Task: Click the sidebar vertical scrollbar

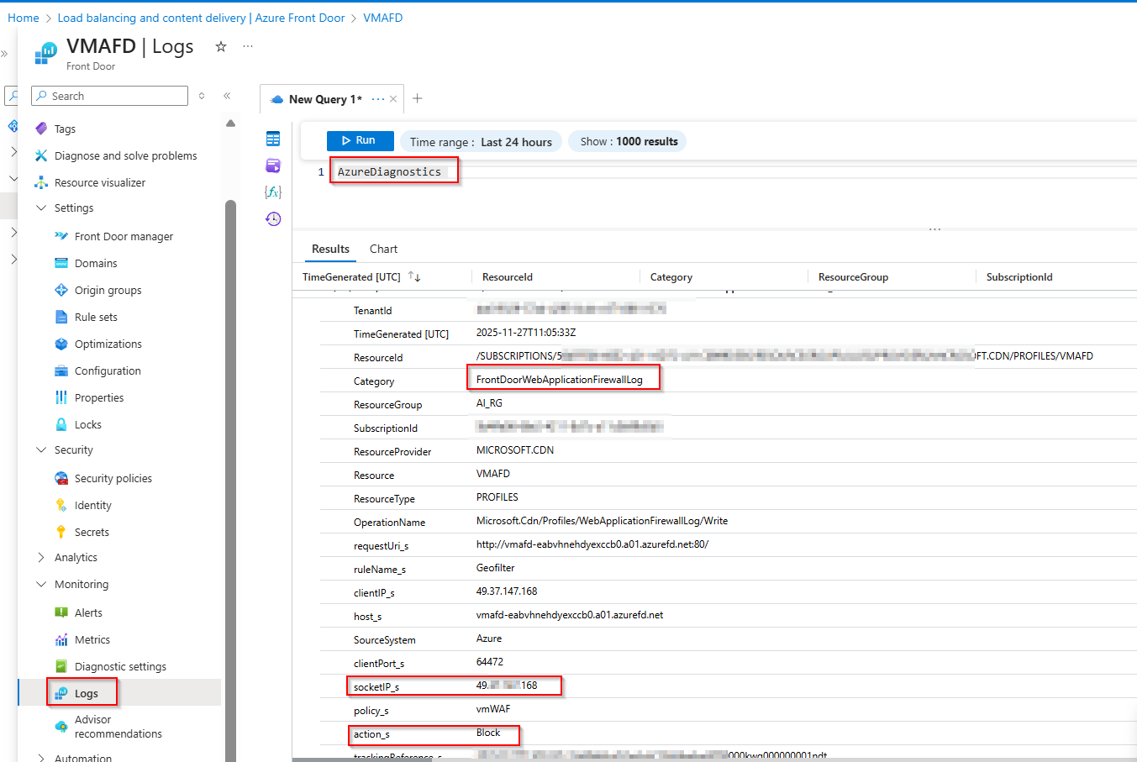Action: tap(230, 479)
